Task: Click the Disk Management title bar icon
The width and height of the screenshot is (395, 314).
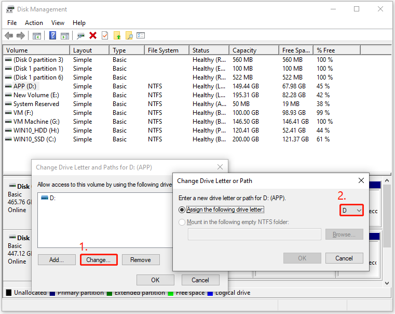Action: point(10,9)
